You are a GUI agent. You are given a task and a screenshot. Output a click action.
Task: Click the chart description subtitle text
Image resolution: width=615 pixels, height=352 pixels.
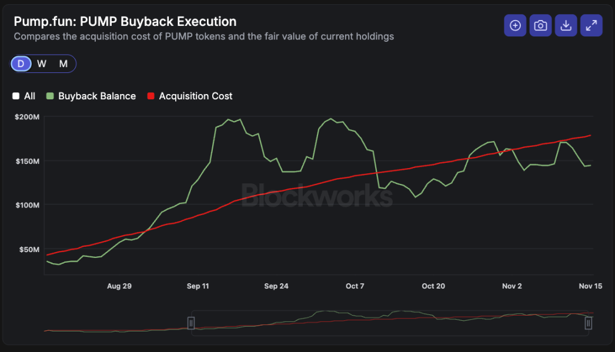click(x=203, y=36)
